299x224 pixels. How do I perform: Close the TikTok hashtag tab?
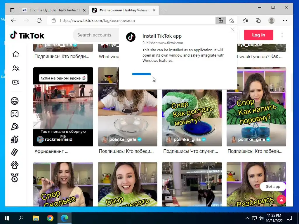coord(154,10)
